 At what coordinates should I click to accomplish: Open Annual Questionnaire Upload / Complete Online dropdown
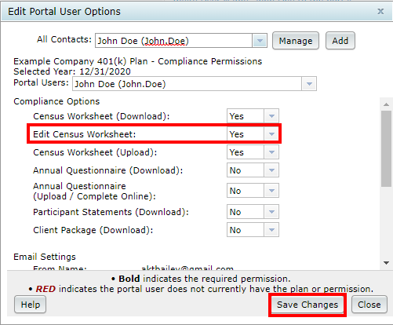[x=253, y=191]
